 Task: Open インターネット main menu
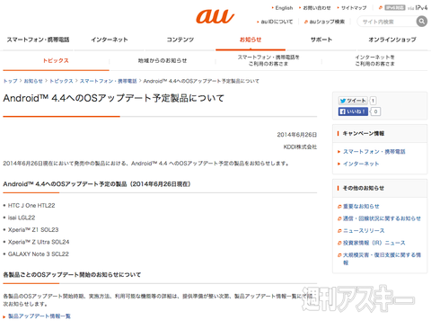[110, 40]
